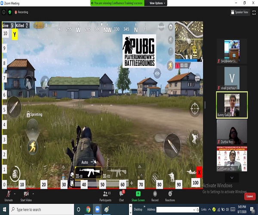Image resolution: width=258 pixels, height=215 pixels.
Task: Expand healing items arrow above the drink
Action: coord(63,167)
